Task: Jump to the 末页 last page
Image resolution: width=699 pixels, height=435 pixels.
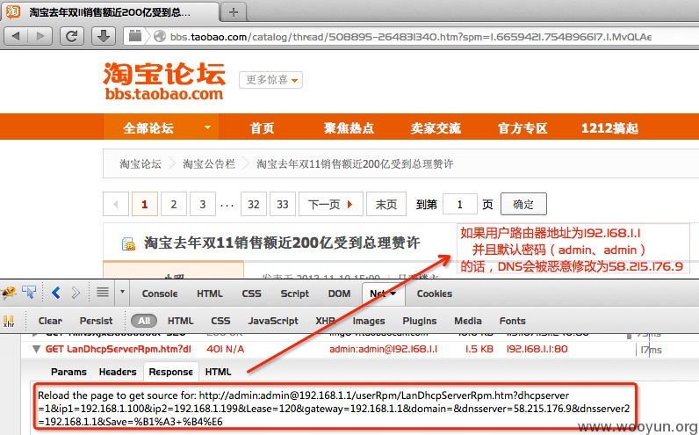Action: [x=386, y=205]
